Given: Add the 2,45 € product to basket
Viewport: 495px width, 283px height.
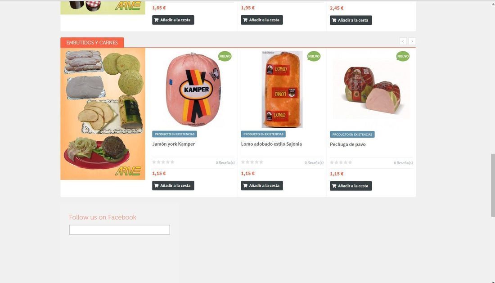Looking at the screenshot, I should click(351, 20).
